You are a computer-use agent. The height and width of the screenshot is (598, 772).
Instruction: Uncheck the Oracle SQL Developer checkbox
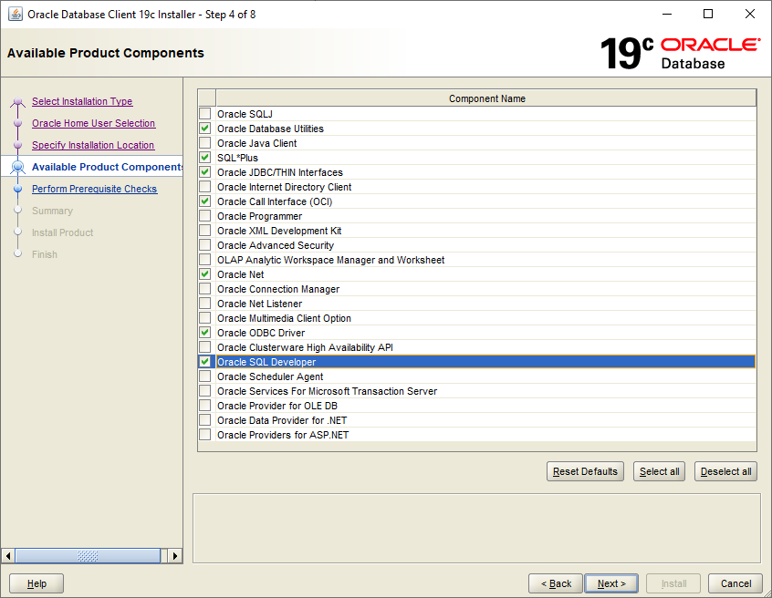click(204, 362)
